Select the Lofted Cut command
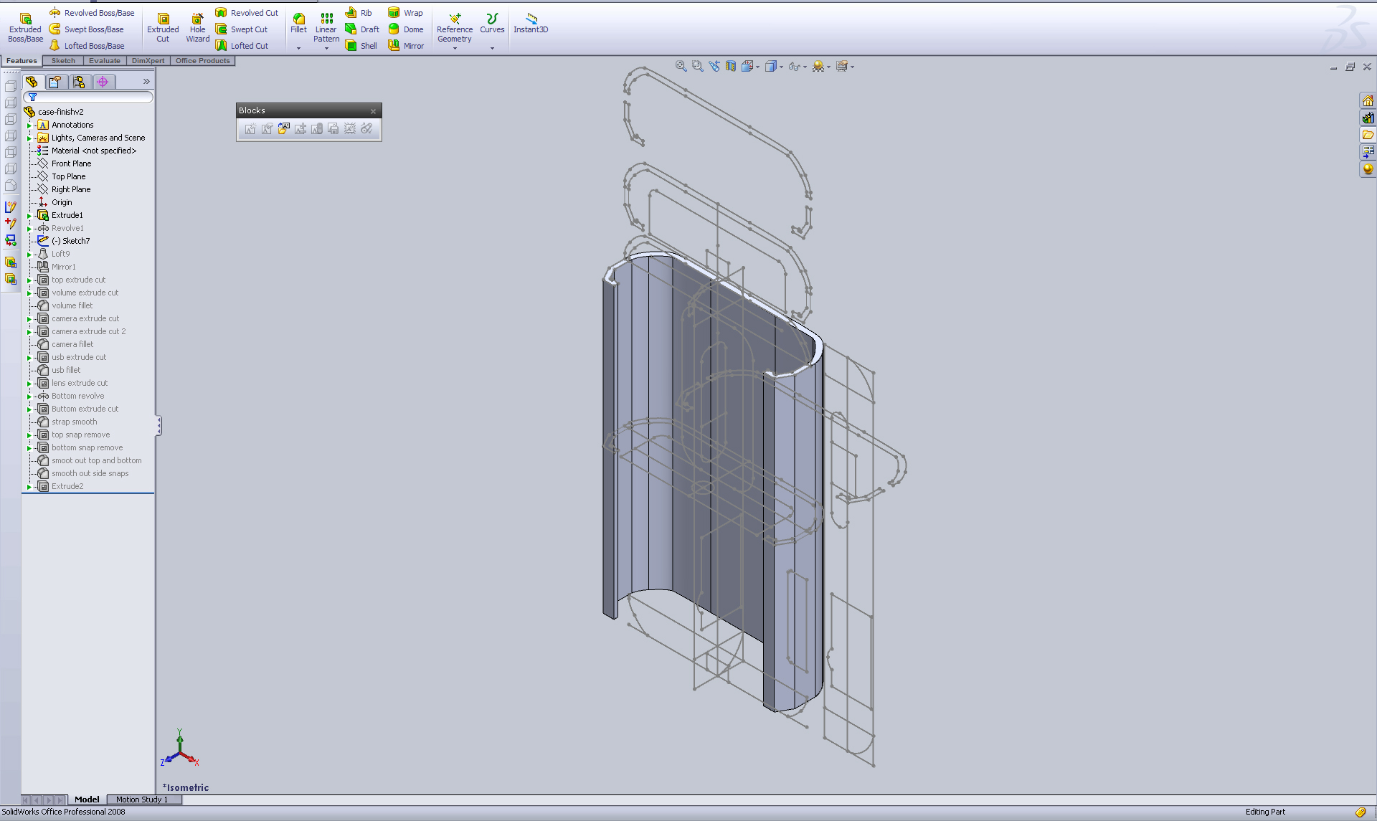Image resolution: width=1377 pixels, height=821 pixels. point(245,45)
